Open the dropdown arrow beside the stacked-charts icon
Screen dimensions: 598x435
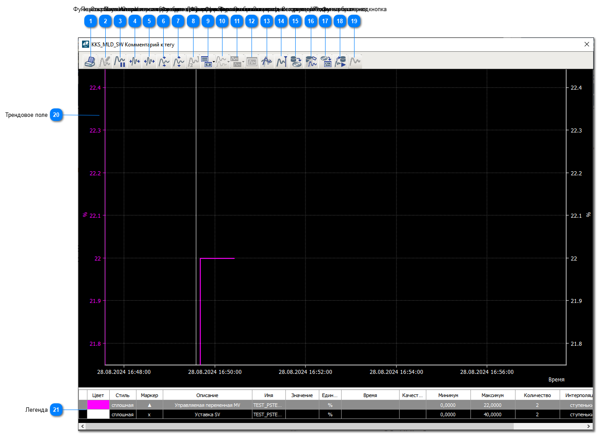pyautogui.click(x=243, y=62)
